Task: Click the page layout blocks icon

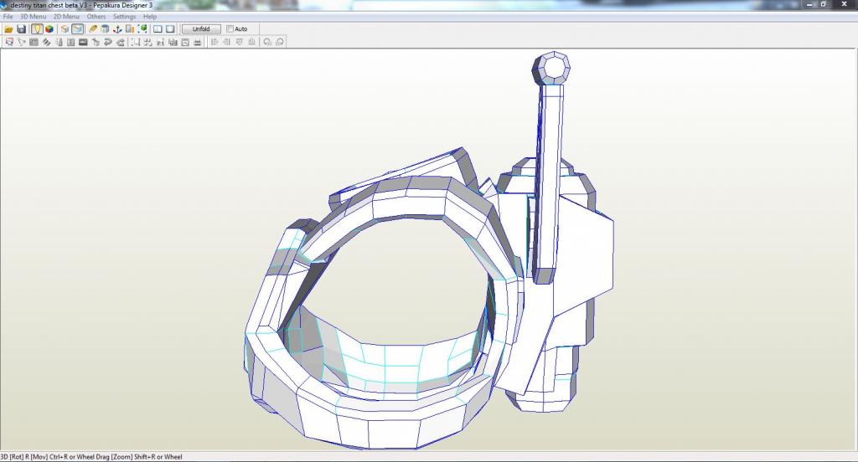Action: pos(173,42)
